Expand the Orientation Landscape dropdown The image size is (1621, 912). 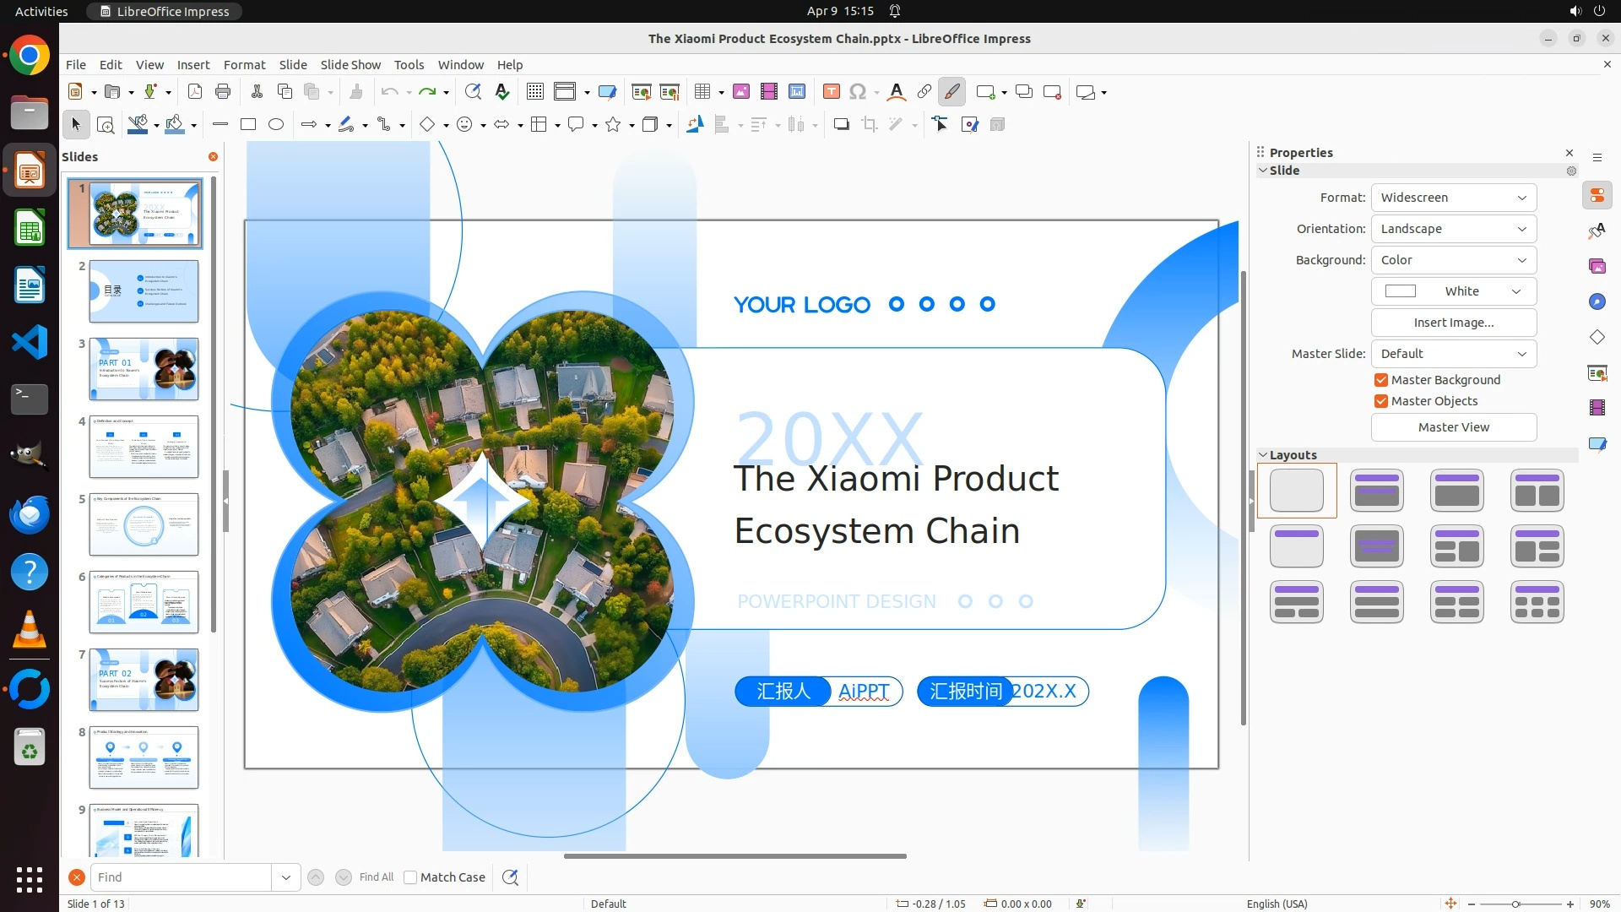1453,229
